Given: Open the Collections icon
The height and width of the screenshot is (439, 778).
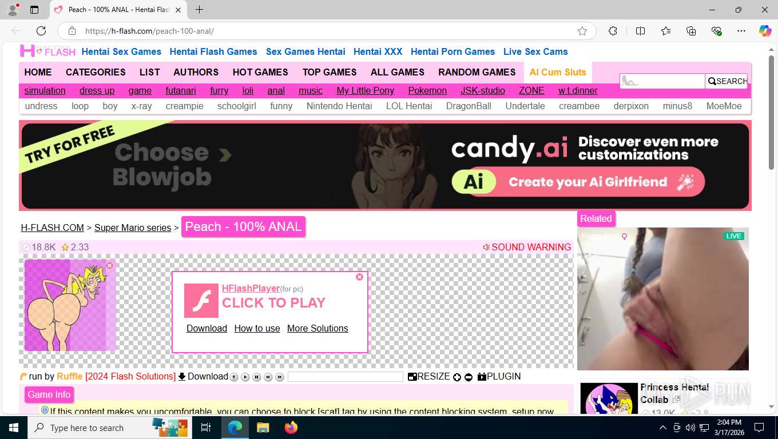Looking at the screenshot, I should click(x=691, y=31).
